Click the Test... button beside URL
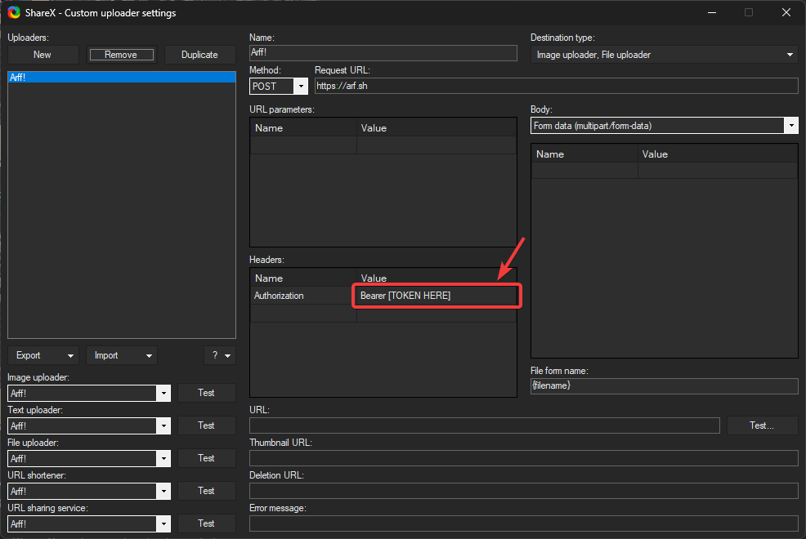This screenshot has width=806, height=539. [762, 425]
